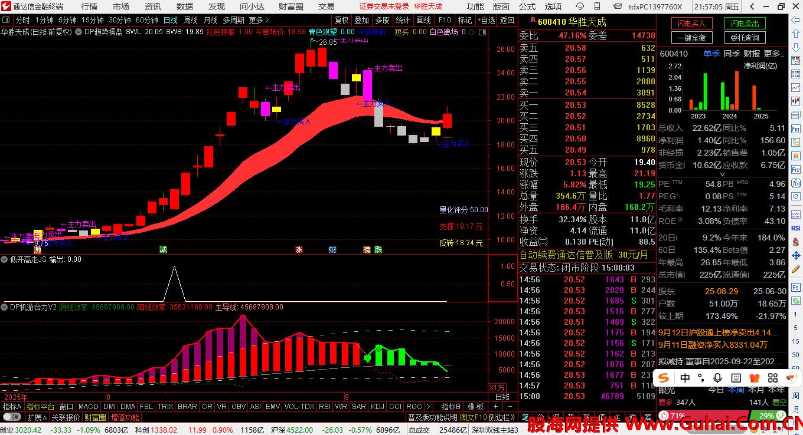
Task: Toggle 复权 adjusted price mode
Action: 341,20
